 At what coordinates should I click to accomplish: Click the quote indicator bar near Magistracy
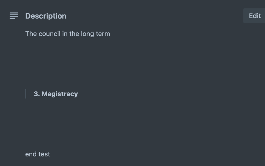[26, 94]
